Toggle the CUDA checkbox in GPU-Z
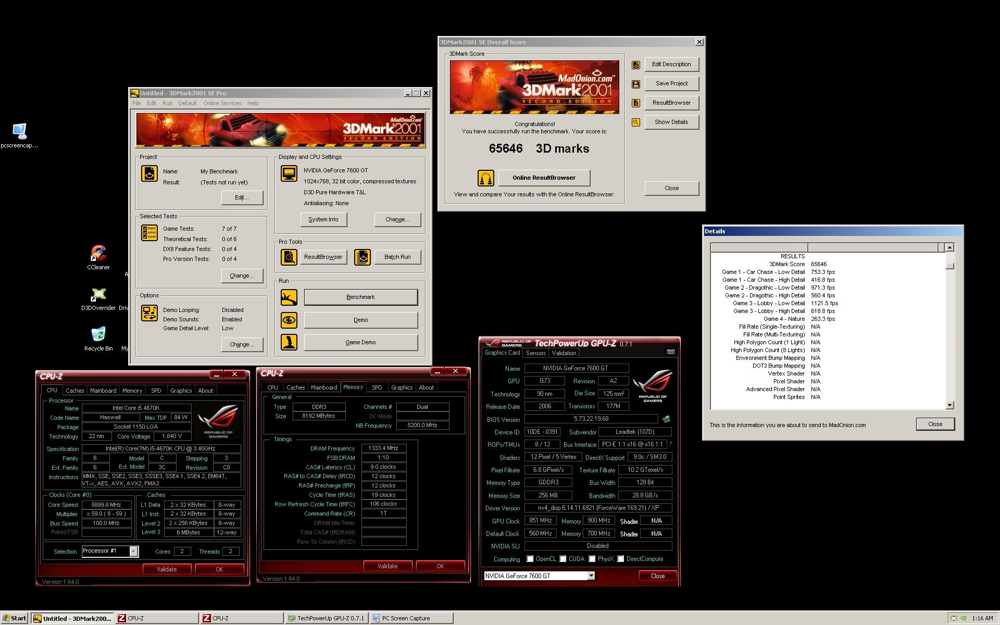The width and height of the screenshot is (1000, 625). click(562, 559)
